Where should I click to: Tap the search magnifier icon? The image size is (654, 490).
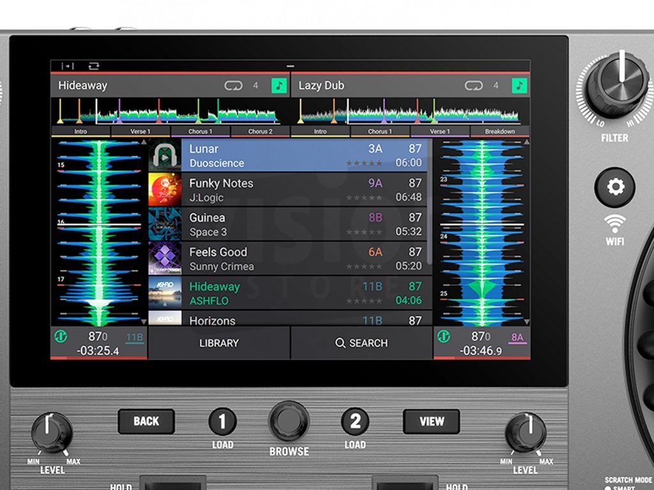pos(340,343)
